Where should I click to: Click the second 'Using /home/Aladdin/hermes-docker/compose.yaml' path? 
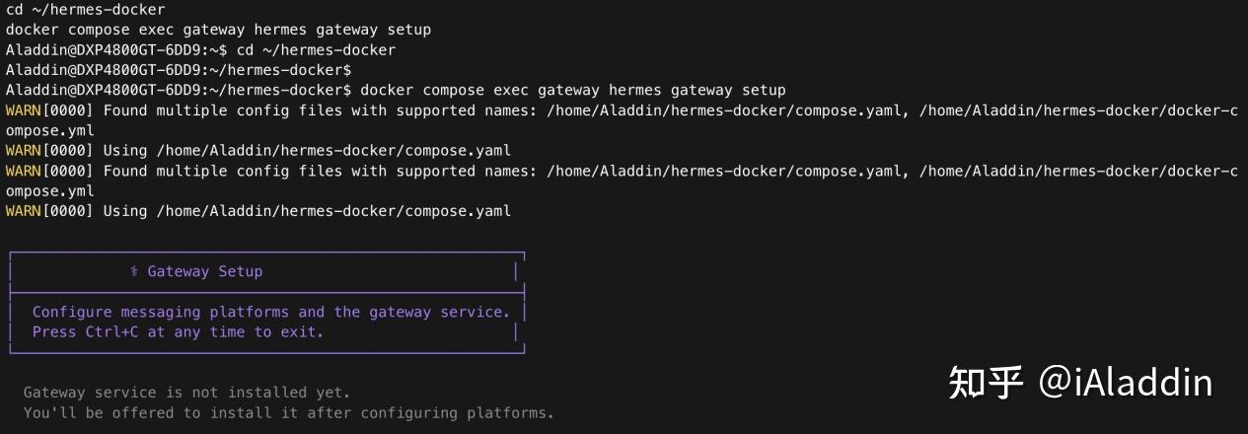pos(307,210)
